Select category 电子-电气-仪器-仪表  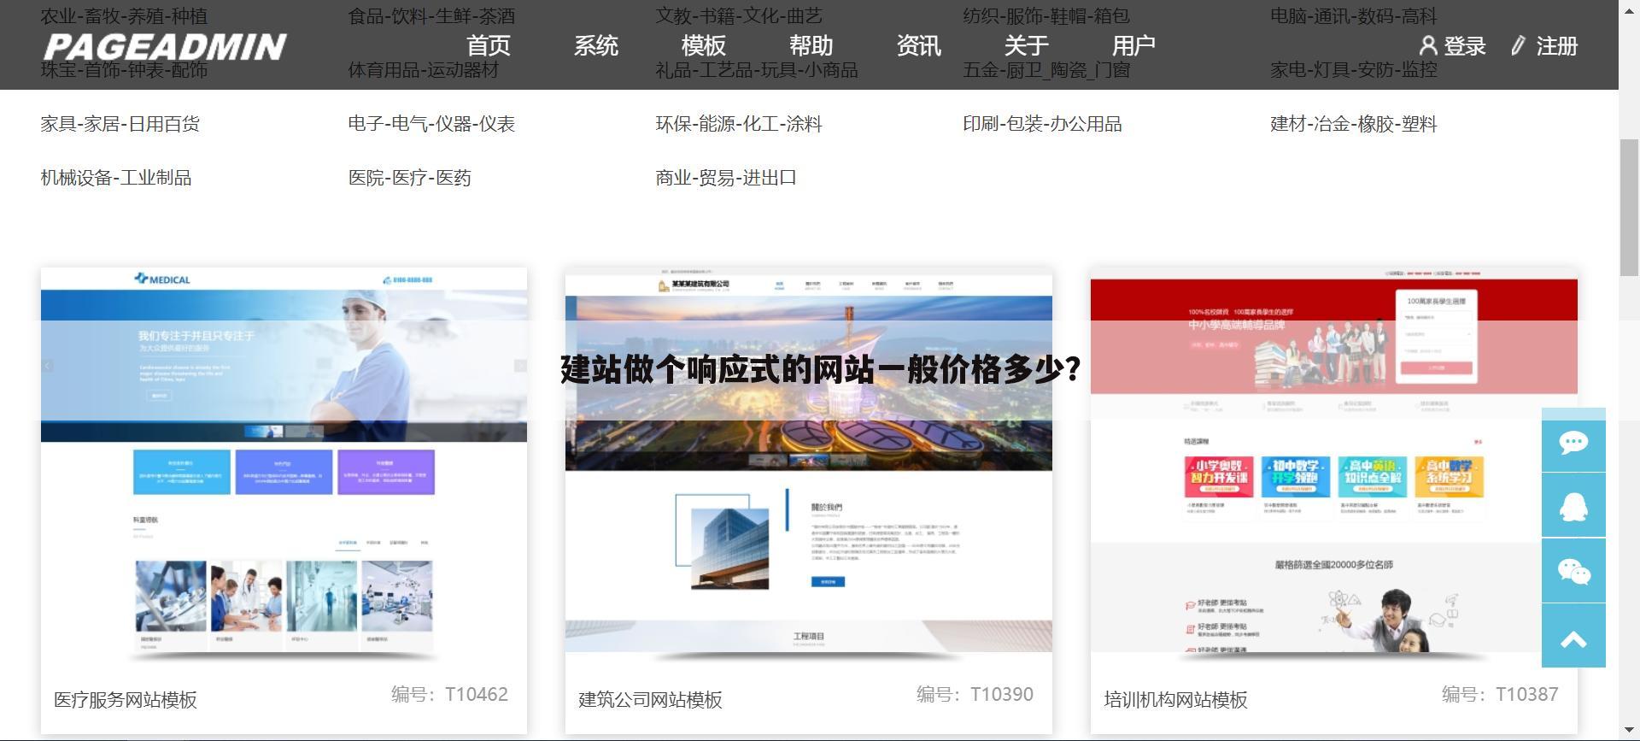431,124
